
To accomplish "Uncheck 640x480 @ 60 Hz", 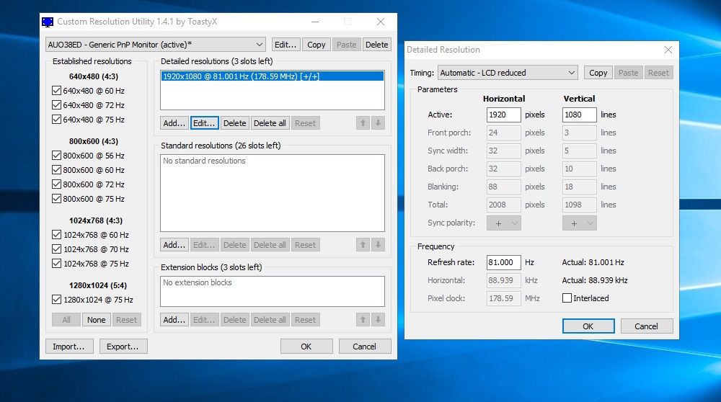I will pyautogui.click(x=56, y=91).
